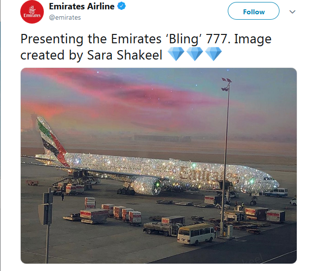
Task: Open the bling airplane photo attachment
Action: pos(159,166)
